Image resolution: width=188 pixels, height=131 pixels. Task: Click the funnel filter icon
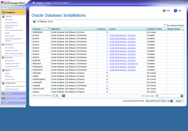[x=38, y=21]
